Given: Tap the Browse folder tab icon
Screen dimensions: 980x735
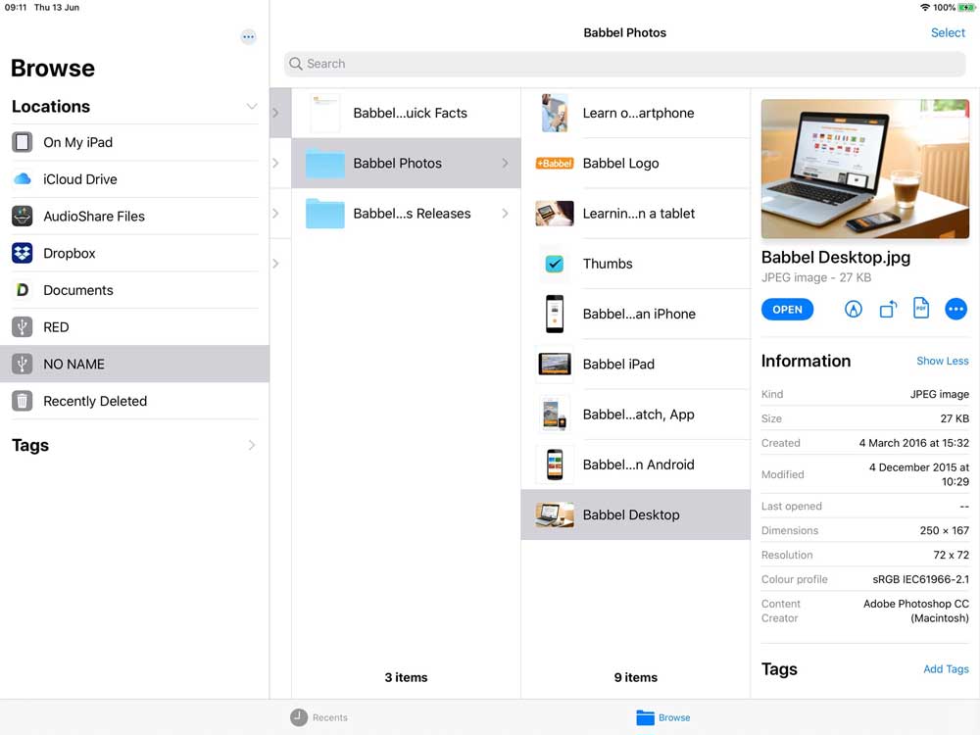Looking at the screenshot, I should [645, 717].
